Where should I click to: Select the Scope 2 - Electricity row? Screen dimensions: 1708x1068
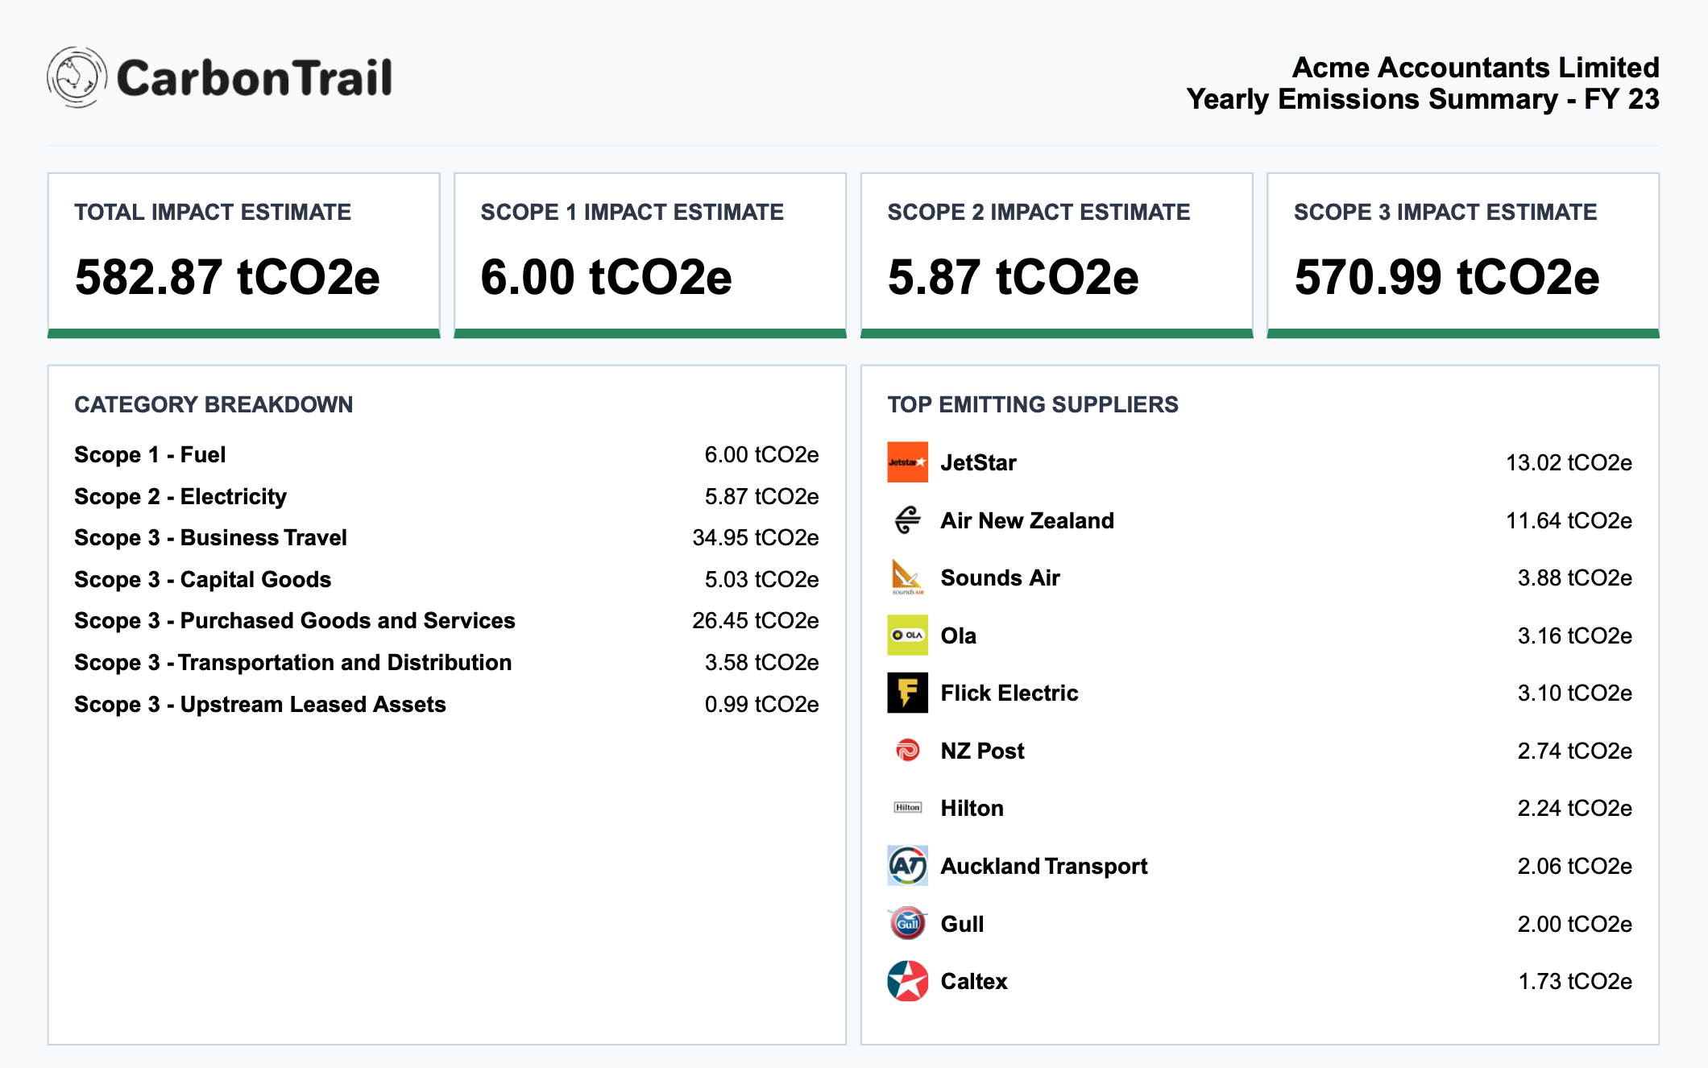click(446, 497)
